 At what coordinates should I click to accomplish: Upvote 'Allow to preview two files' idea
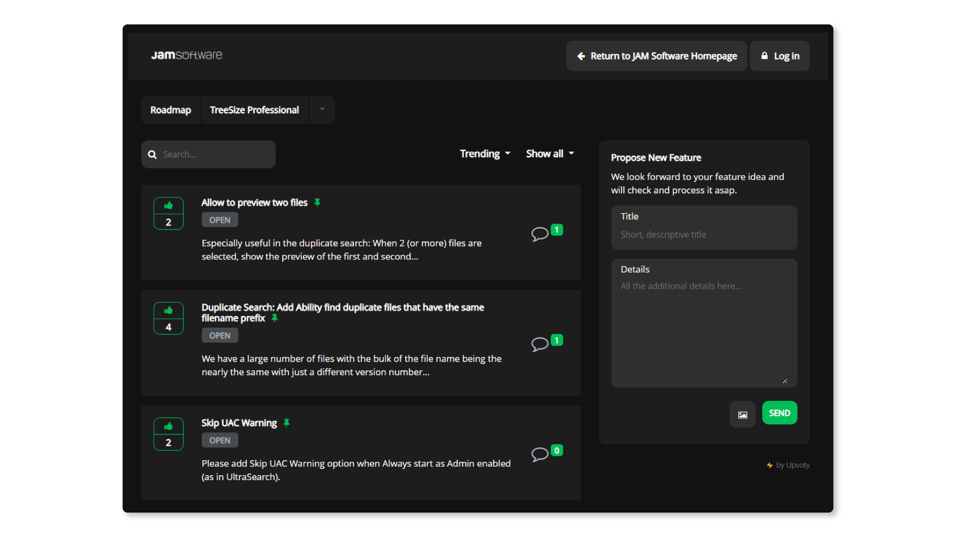coord(168,206)
